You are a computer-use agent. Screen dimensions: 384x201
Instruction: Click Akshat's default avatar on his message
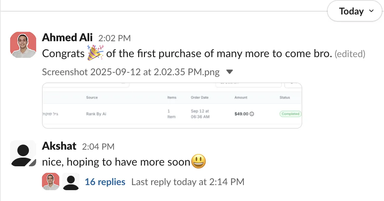click(23, 153)
